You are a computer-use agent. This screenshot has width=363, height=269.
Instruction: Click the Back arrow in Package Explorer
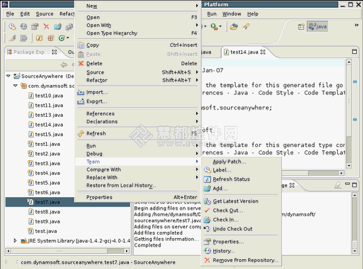coord(64,65)
